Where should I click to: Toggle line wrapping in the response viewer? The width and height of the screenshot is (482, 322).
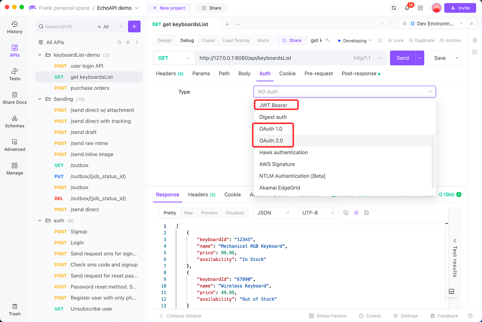[x=356, y=212]
